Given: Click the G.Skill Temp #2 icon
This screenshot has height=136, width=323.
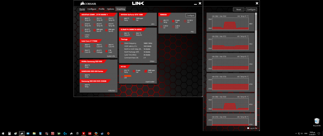Looking at the screenshot, I should coord(134,34).
